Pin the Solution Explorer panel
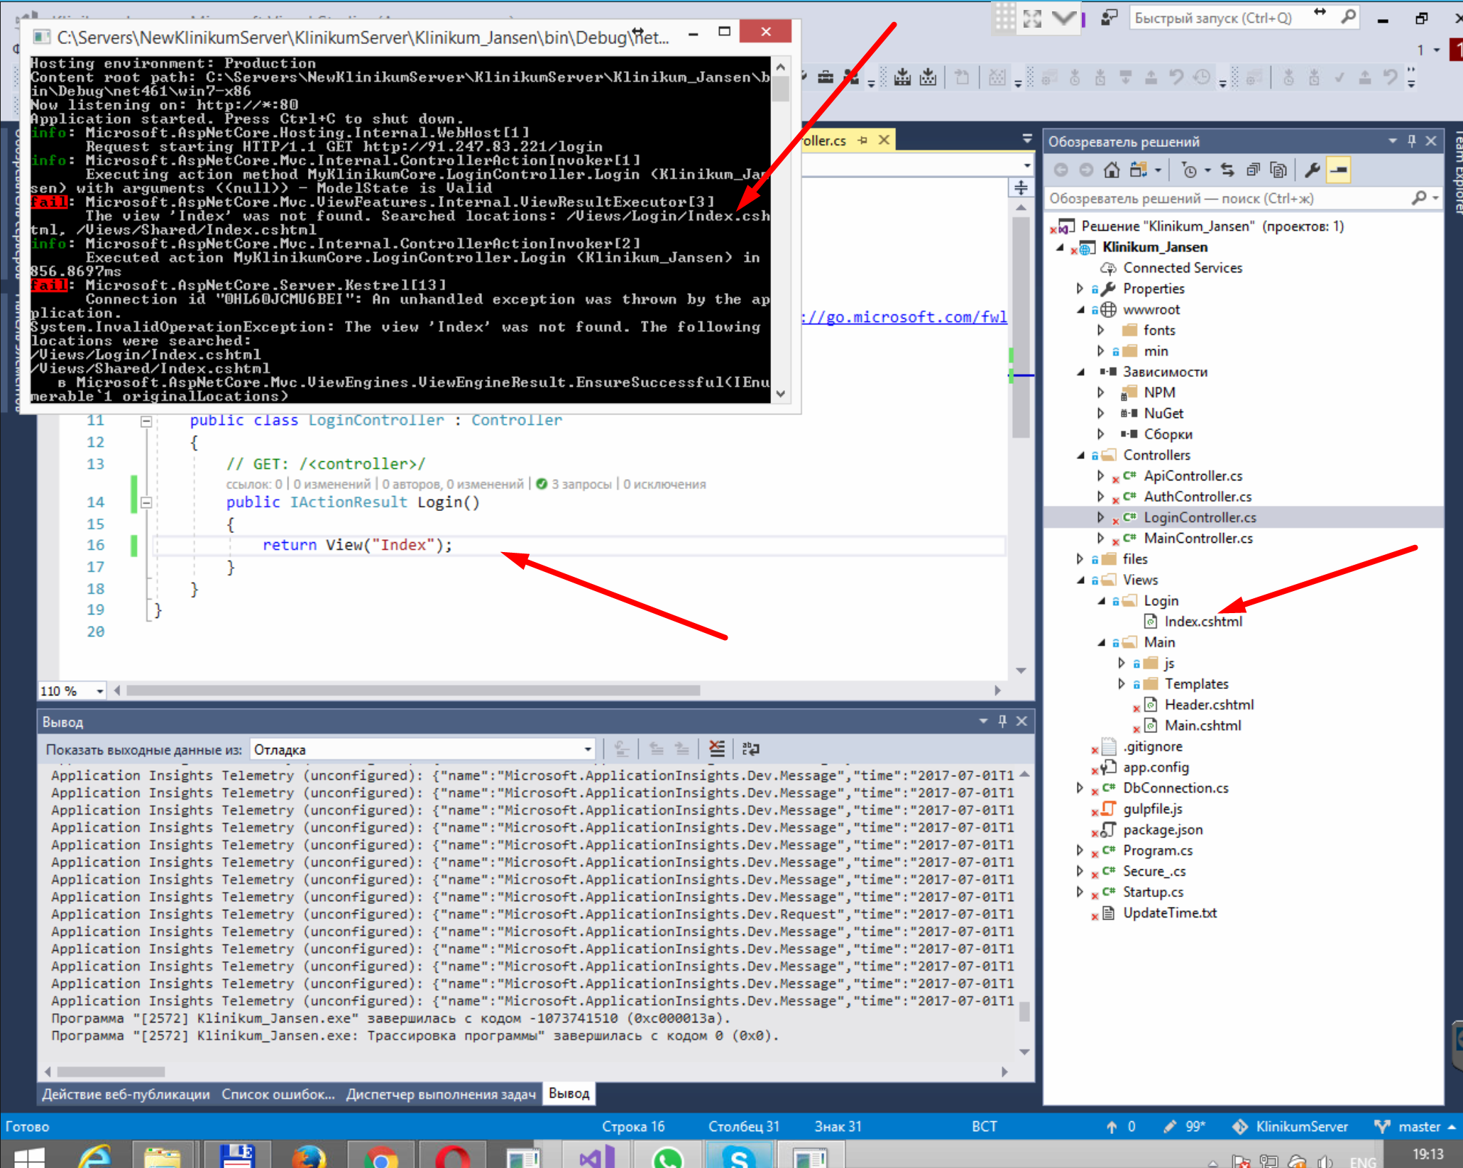 1411,141
